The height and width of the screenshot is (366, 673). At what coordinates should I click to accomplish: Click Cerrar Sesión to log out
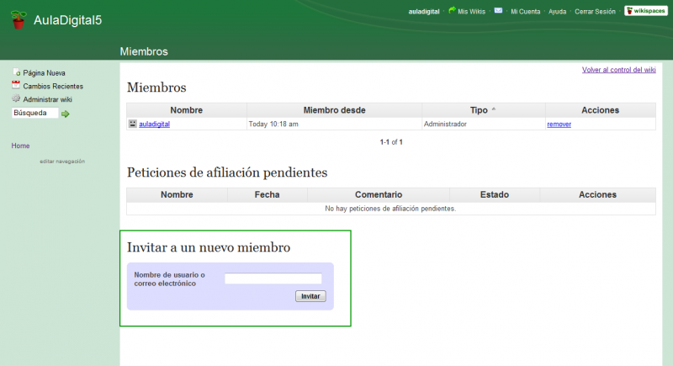[595, 12]
